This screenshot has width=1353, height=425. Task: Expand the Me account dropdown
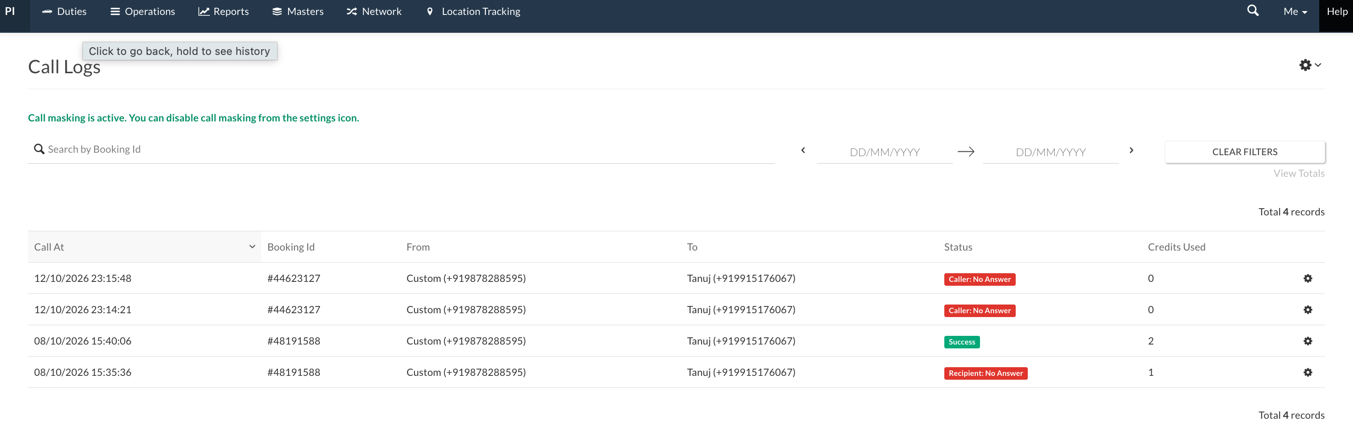[1295, 12]
